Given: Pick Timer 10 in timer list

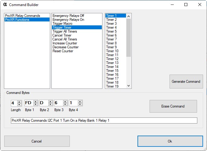Looking at the screenshot, I should [x=116, y=51].
